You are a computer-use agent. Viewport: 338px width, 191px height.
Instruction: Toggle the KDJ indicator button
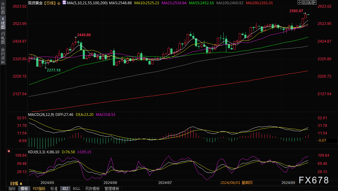[65, 189]
